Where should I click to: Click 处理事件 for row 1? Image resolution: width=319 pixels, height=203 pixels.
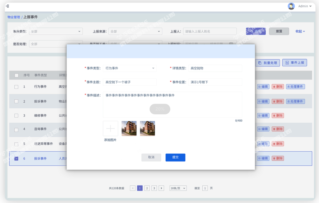[295, 87]
